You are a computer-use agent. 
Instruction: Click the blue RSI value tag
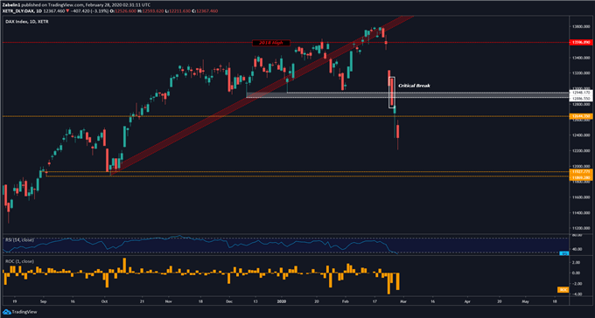coord(564,253)
